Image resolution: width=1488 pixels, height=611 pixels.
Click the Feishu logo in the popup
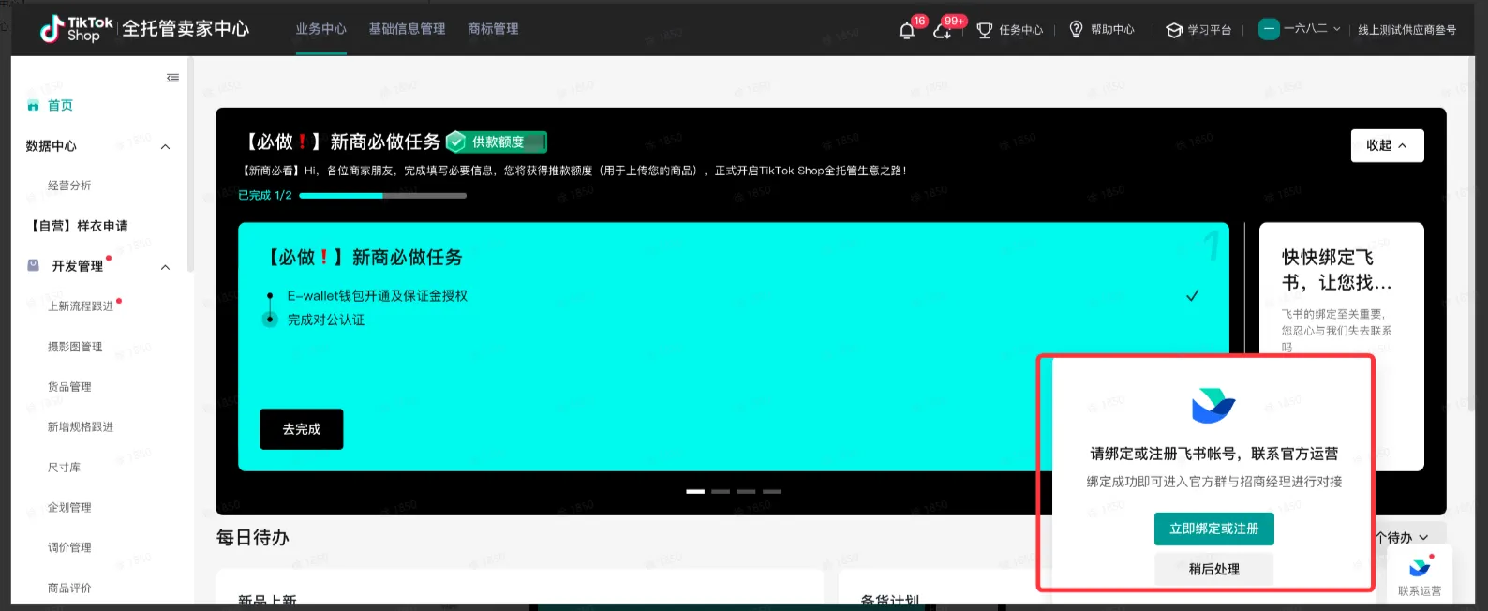tap(1213, 406)
